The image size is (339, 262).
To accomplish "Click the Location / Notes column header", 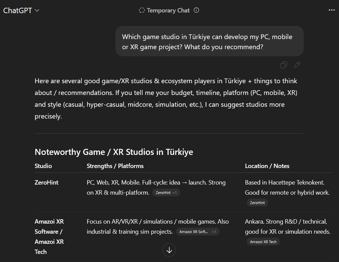I will tap(267, 166).
